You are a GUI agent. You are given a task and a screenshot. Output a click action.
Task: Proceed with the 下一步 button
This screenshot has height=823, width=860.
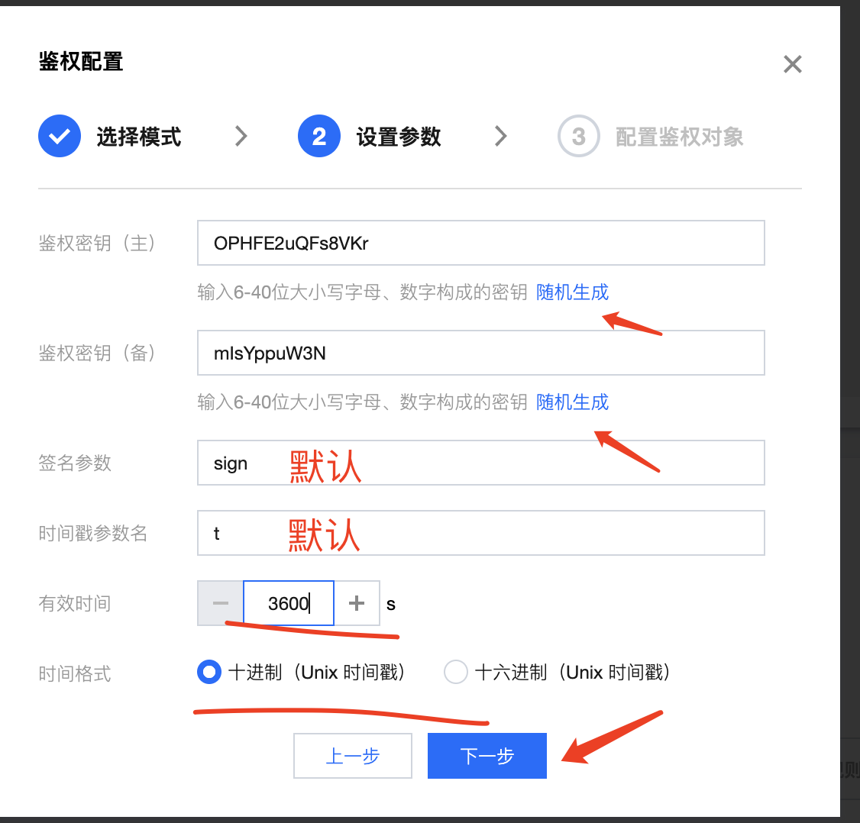487,756
